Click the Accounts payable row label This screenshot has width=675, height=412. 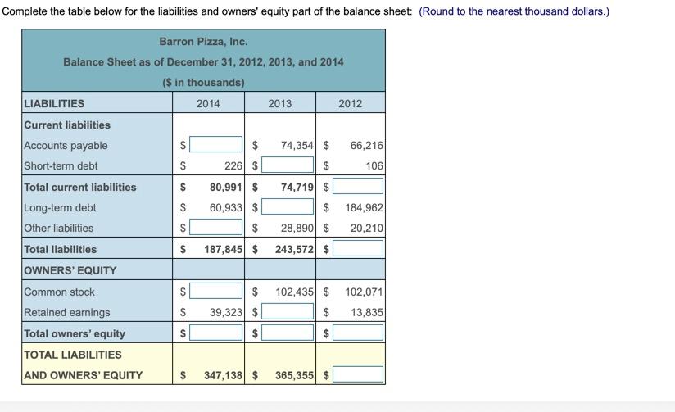click(x=66, y=146)
